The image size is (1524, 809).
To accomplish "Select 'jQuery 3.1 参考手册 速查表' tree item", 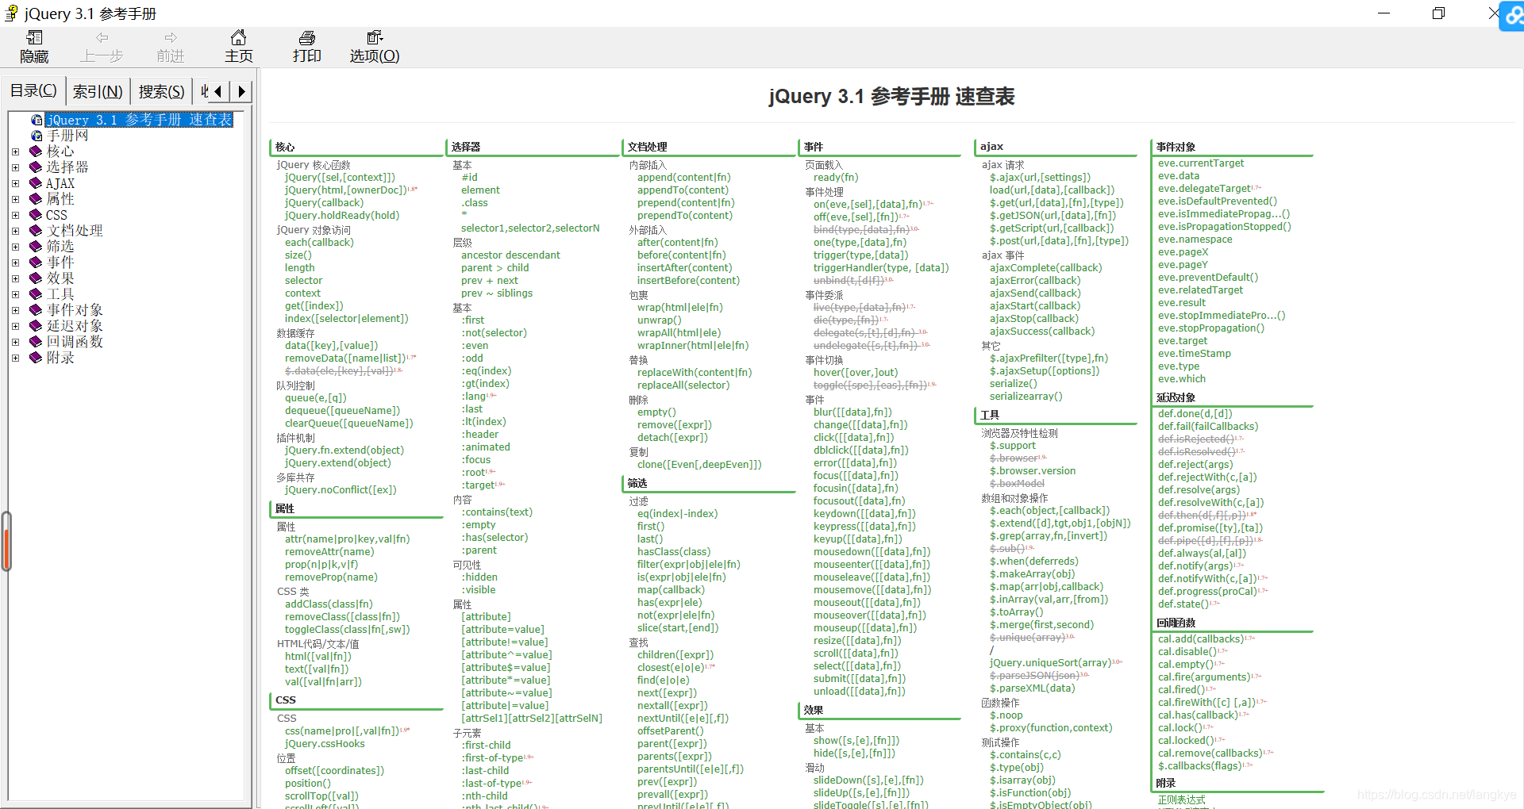I will click(x=140, y=120).
